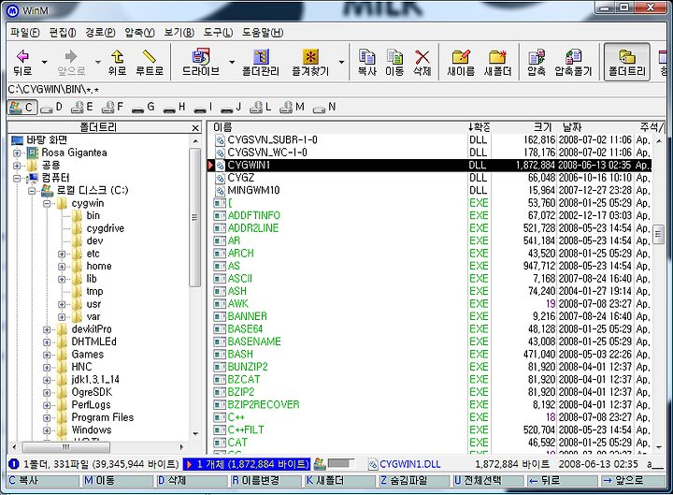Click the C 복사 bottom button
Image resolution: width=673 pixels, height=495 pixels.
click(43, 480)
